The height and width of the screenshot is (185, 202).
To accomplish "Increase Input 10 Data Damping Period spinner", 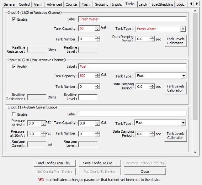I will coord(152,85).
